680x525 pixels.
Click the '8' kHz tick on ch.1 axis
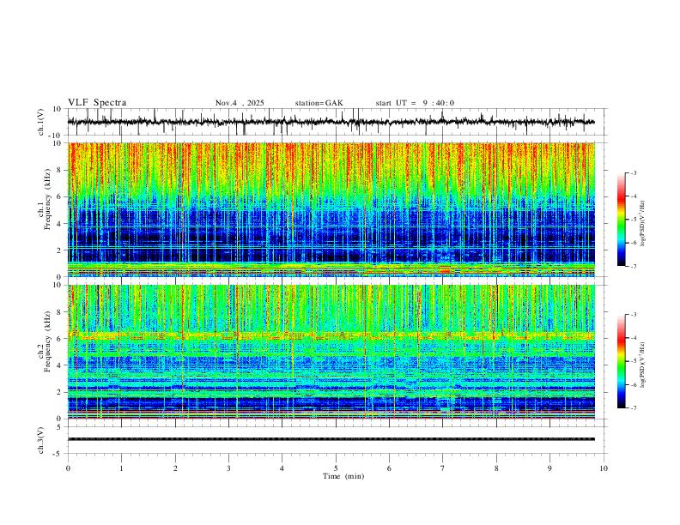(x=59, y=170)
